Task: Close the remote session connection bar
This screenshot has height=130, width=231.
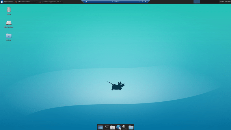Action: [145, 1]
